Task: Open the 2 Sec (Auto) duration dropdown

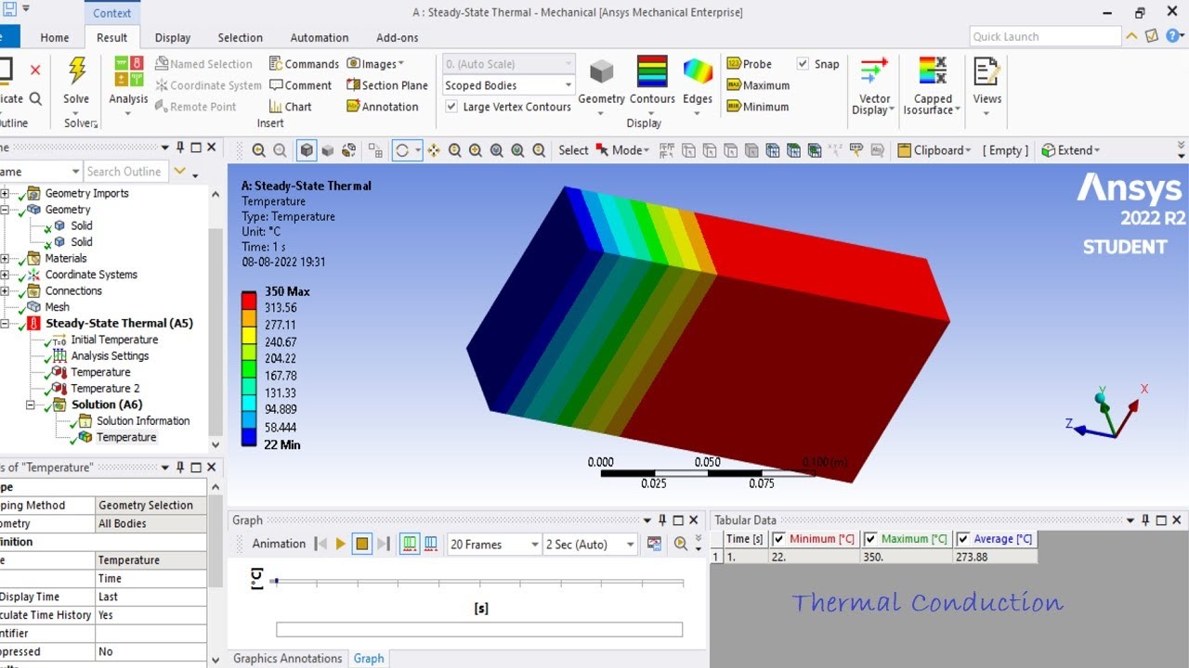Action: tap(591, 545)
